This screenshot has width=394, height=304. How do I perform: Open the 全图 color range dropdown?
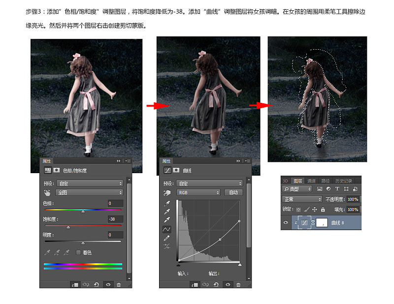coord(90,192)
